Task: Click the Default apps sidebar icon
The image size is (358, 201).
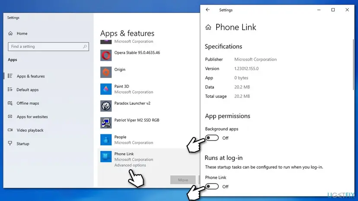Action: [x=10, y=90]
